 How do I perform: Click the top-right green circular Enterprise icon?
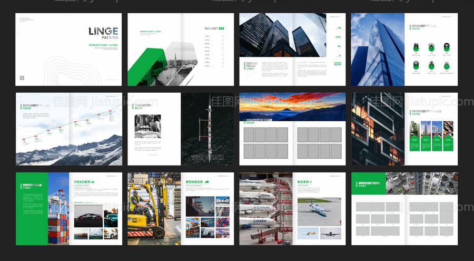[447, 47]
